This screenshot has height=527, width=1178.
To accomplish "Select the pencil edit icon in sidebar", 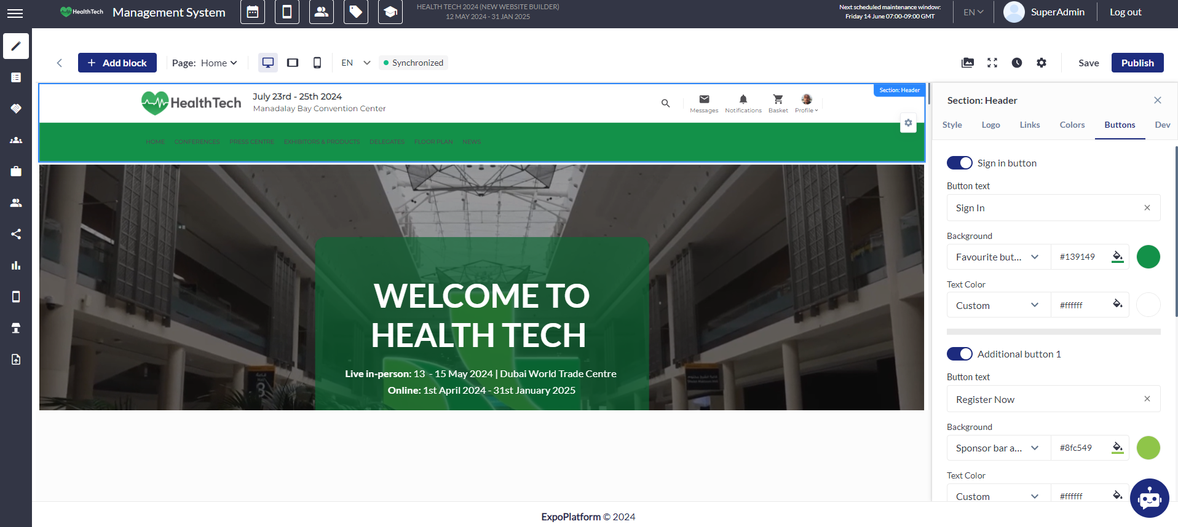I will pos(16,46).
